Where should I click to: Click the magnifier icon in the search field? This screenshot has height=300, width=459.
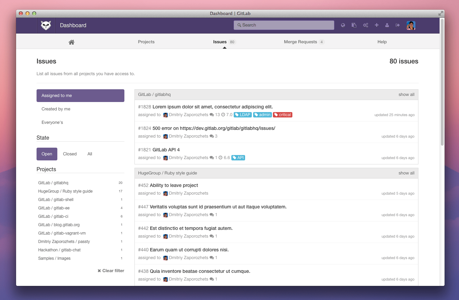click(x=239, y=25)
